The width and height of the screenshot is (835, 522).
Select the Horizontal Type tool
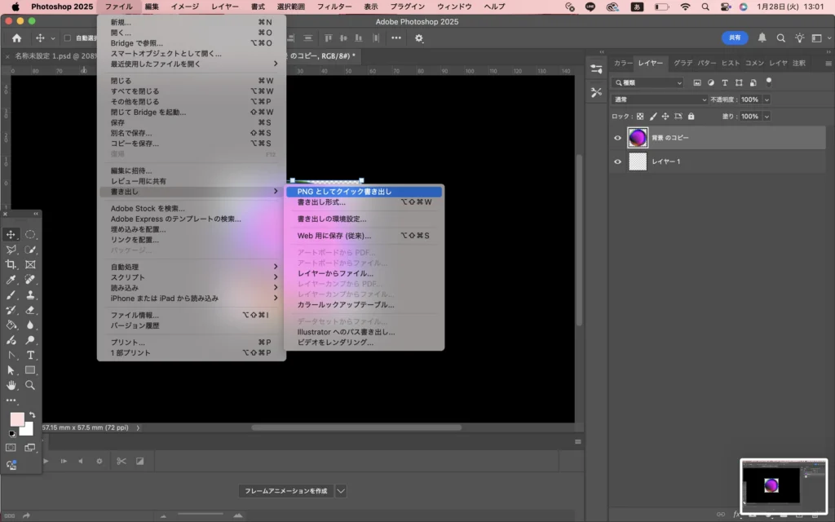click(x=30, y=355)
